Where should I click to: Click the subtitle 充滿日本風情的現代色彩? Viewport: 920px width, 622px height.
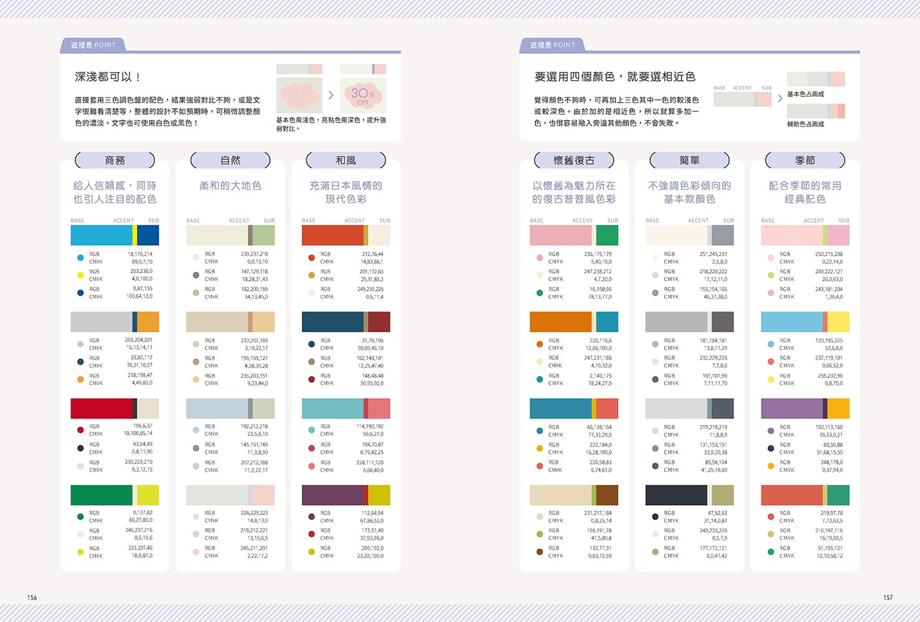click(346, 192)
